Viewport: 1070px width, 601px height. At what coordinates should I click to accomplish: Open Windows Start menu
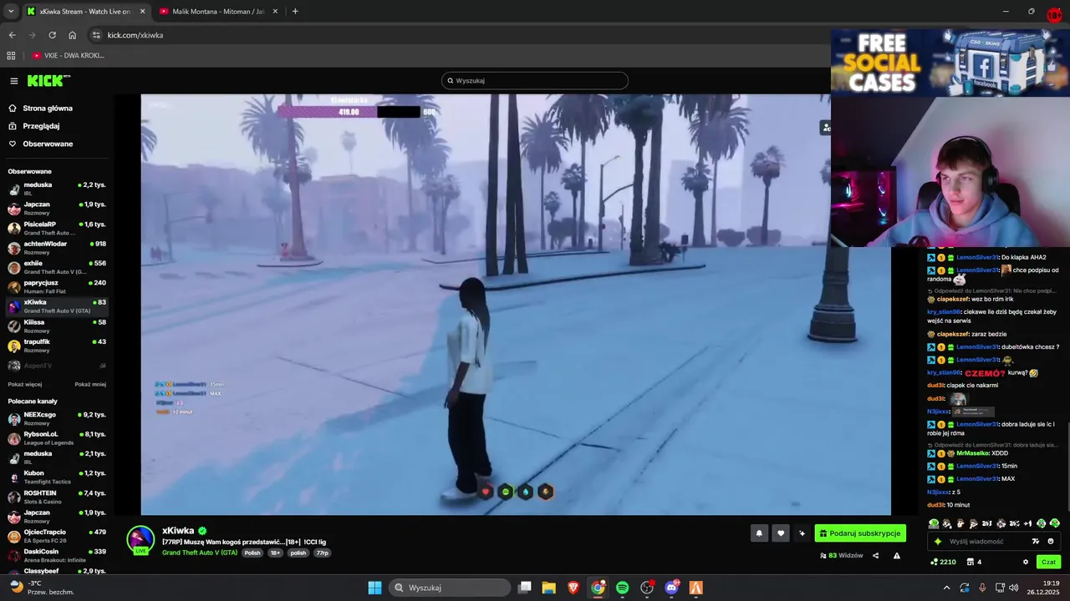pyautogui.click(x=374, y=588)
